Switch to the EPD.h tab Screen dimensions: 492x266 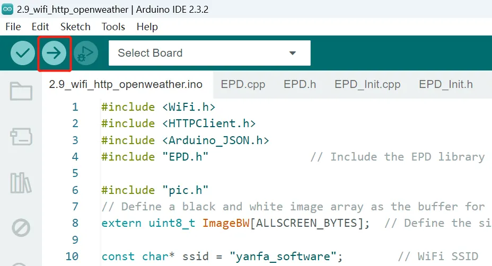(300, 84)
